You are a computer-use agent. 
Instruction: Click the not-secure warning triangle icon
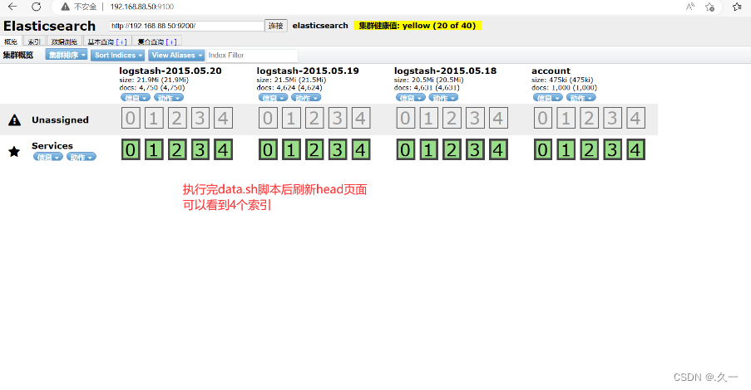pos(65,7)
